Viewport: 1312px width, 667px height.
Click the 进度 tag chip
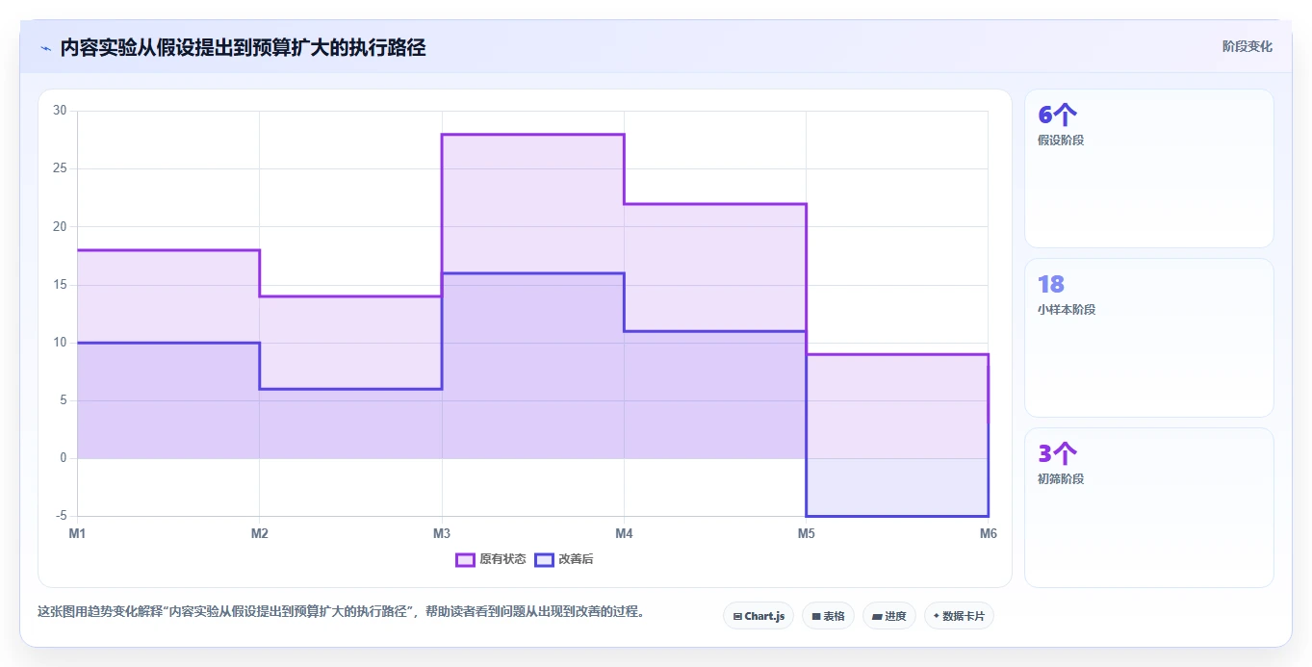(888, 616)
